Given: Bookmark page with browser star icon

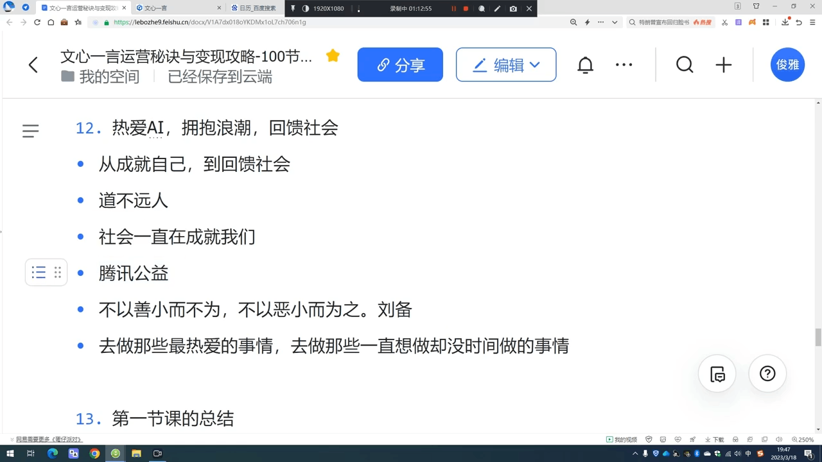Looking at the screenshot, I should 78,22.
